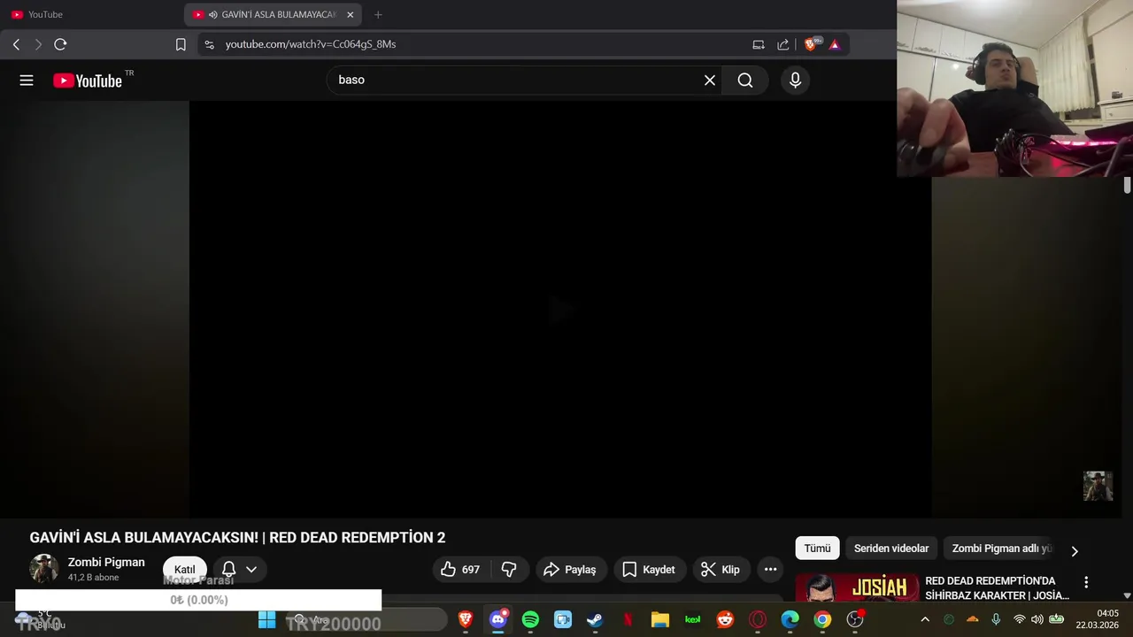
Task: Go to YouTube home via logo
Action: point(88,81)
